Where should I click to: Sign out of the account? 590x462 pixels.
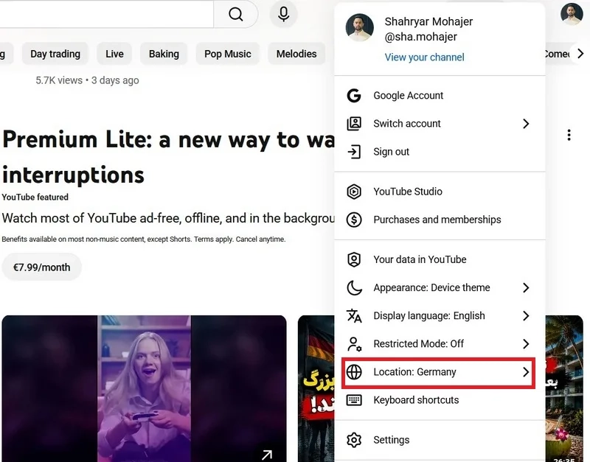(x=440, y=152)
